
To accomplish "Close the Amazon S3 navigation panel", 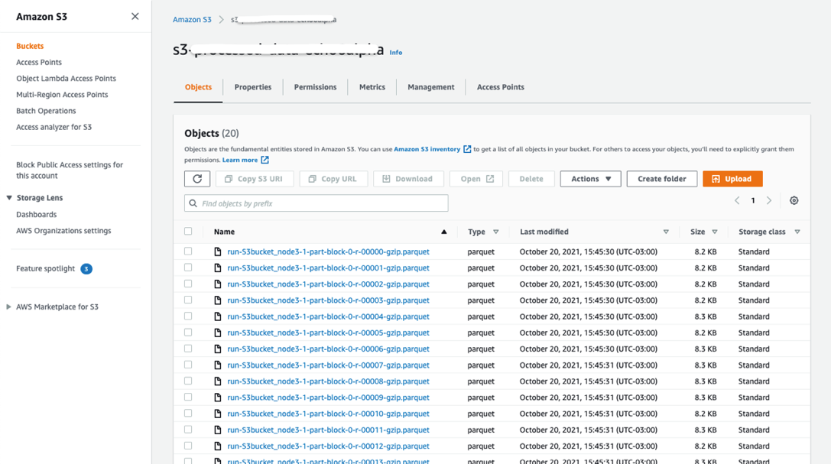I will pos(135,16).
